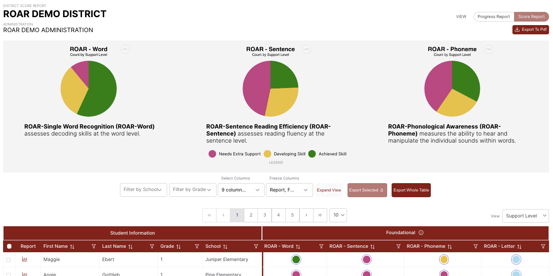Click the Export Whole Table button

click(x=411, y=190)
